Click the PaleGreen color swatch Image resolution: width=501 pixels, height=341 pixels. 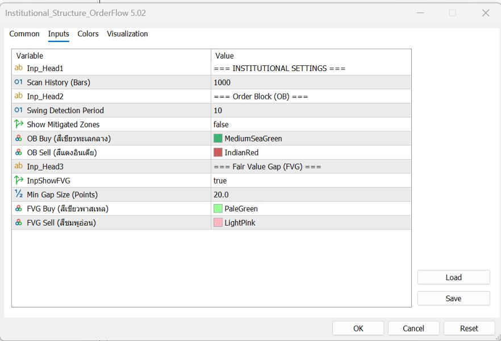point(219,208)
